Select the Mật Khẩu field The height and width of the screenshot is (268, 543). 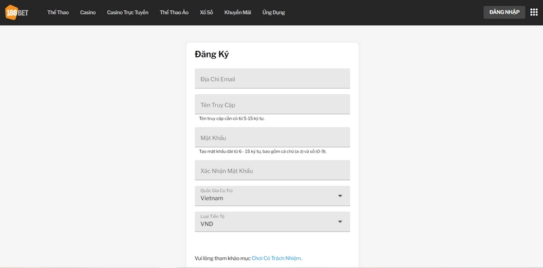coord(272,137)
